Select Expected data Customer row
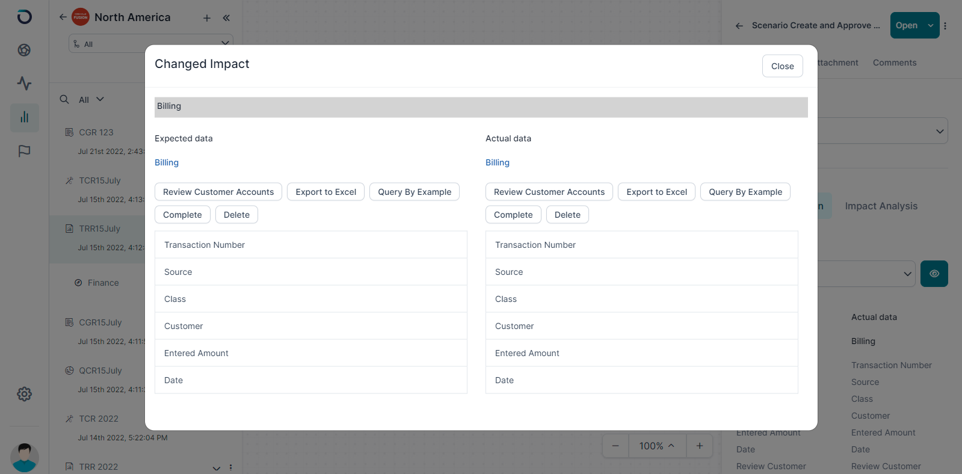 tap(311, 326)
